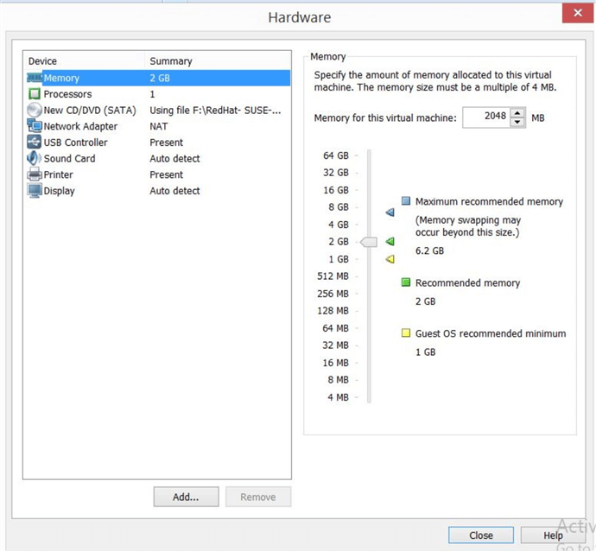Click the Remove button
Screen dimensions: 596x551
coord(258,497)
